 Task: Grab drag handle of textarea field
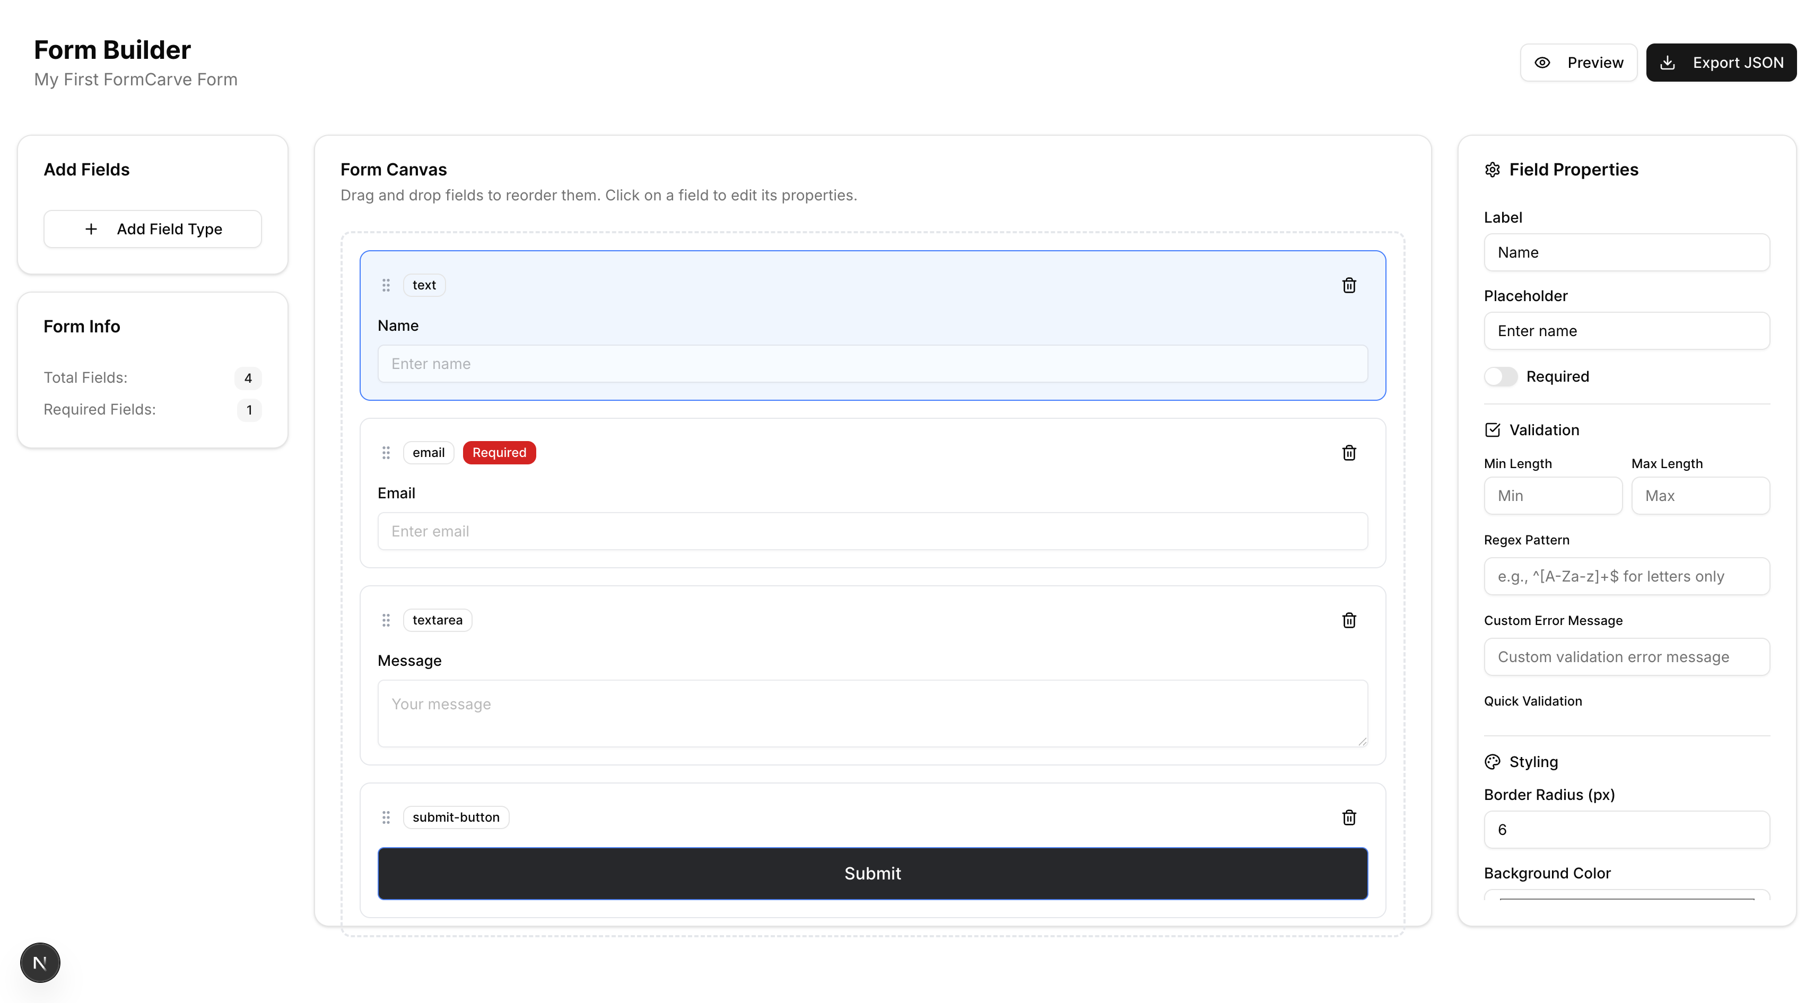(386, 620)
